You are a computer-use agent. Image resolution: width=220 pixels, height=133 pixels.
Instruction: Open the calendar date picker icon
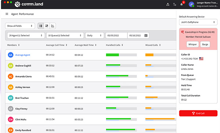coord(146,35)
